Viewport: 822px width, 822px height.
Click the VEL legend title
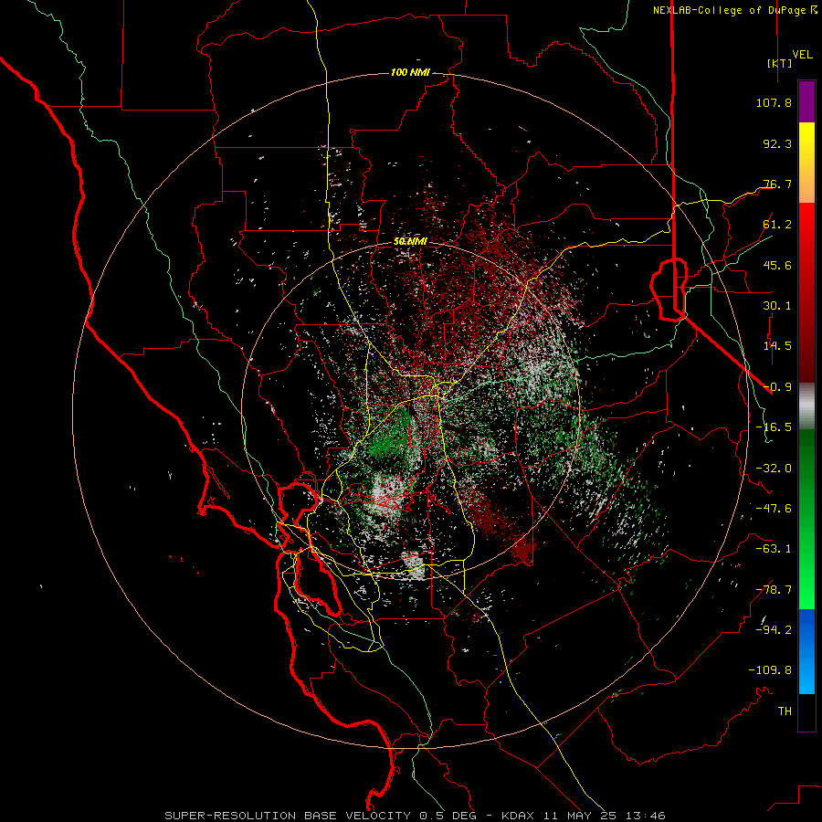[802, 55]
